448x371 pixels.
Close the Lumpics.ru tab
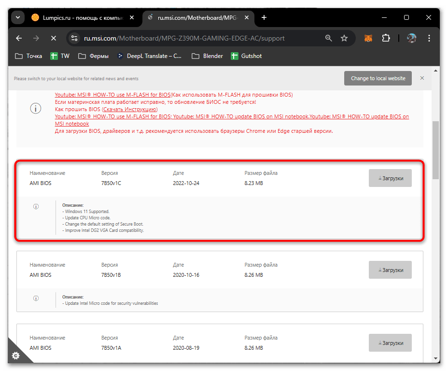(132, 18)
